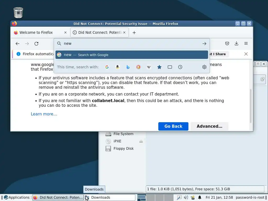The image size is (268, 201).
Task: Open the Advanced... options button
Action: tap(209, 126)
